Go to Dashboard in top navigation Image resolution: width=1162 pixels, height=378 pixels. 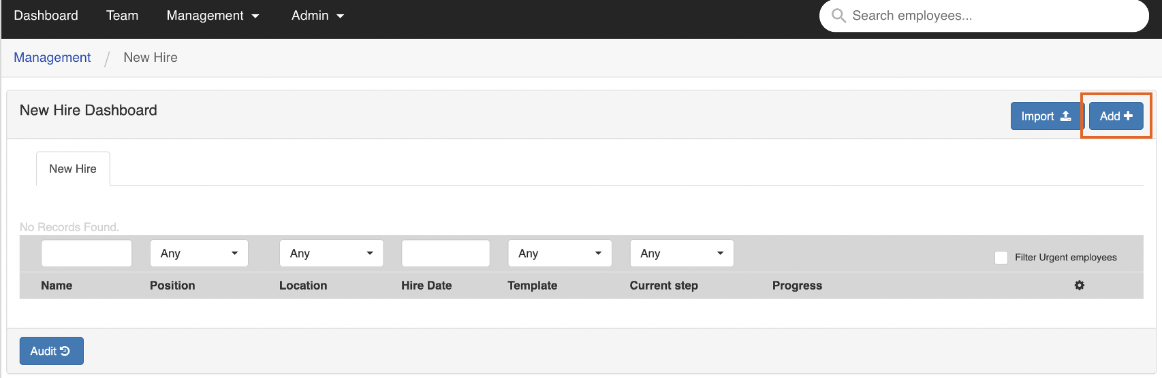46,16
